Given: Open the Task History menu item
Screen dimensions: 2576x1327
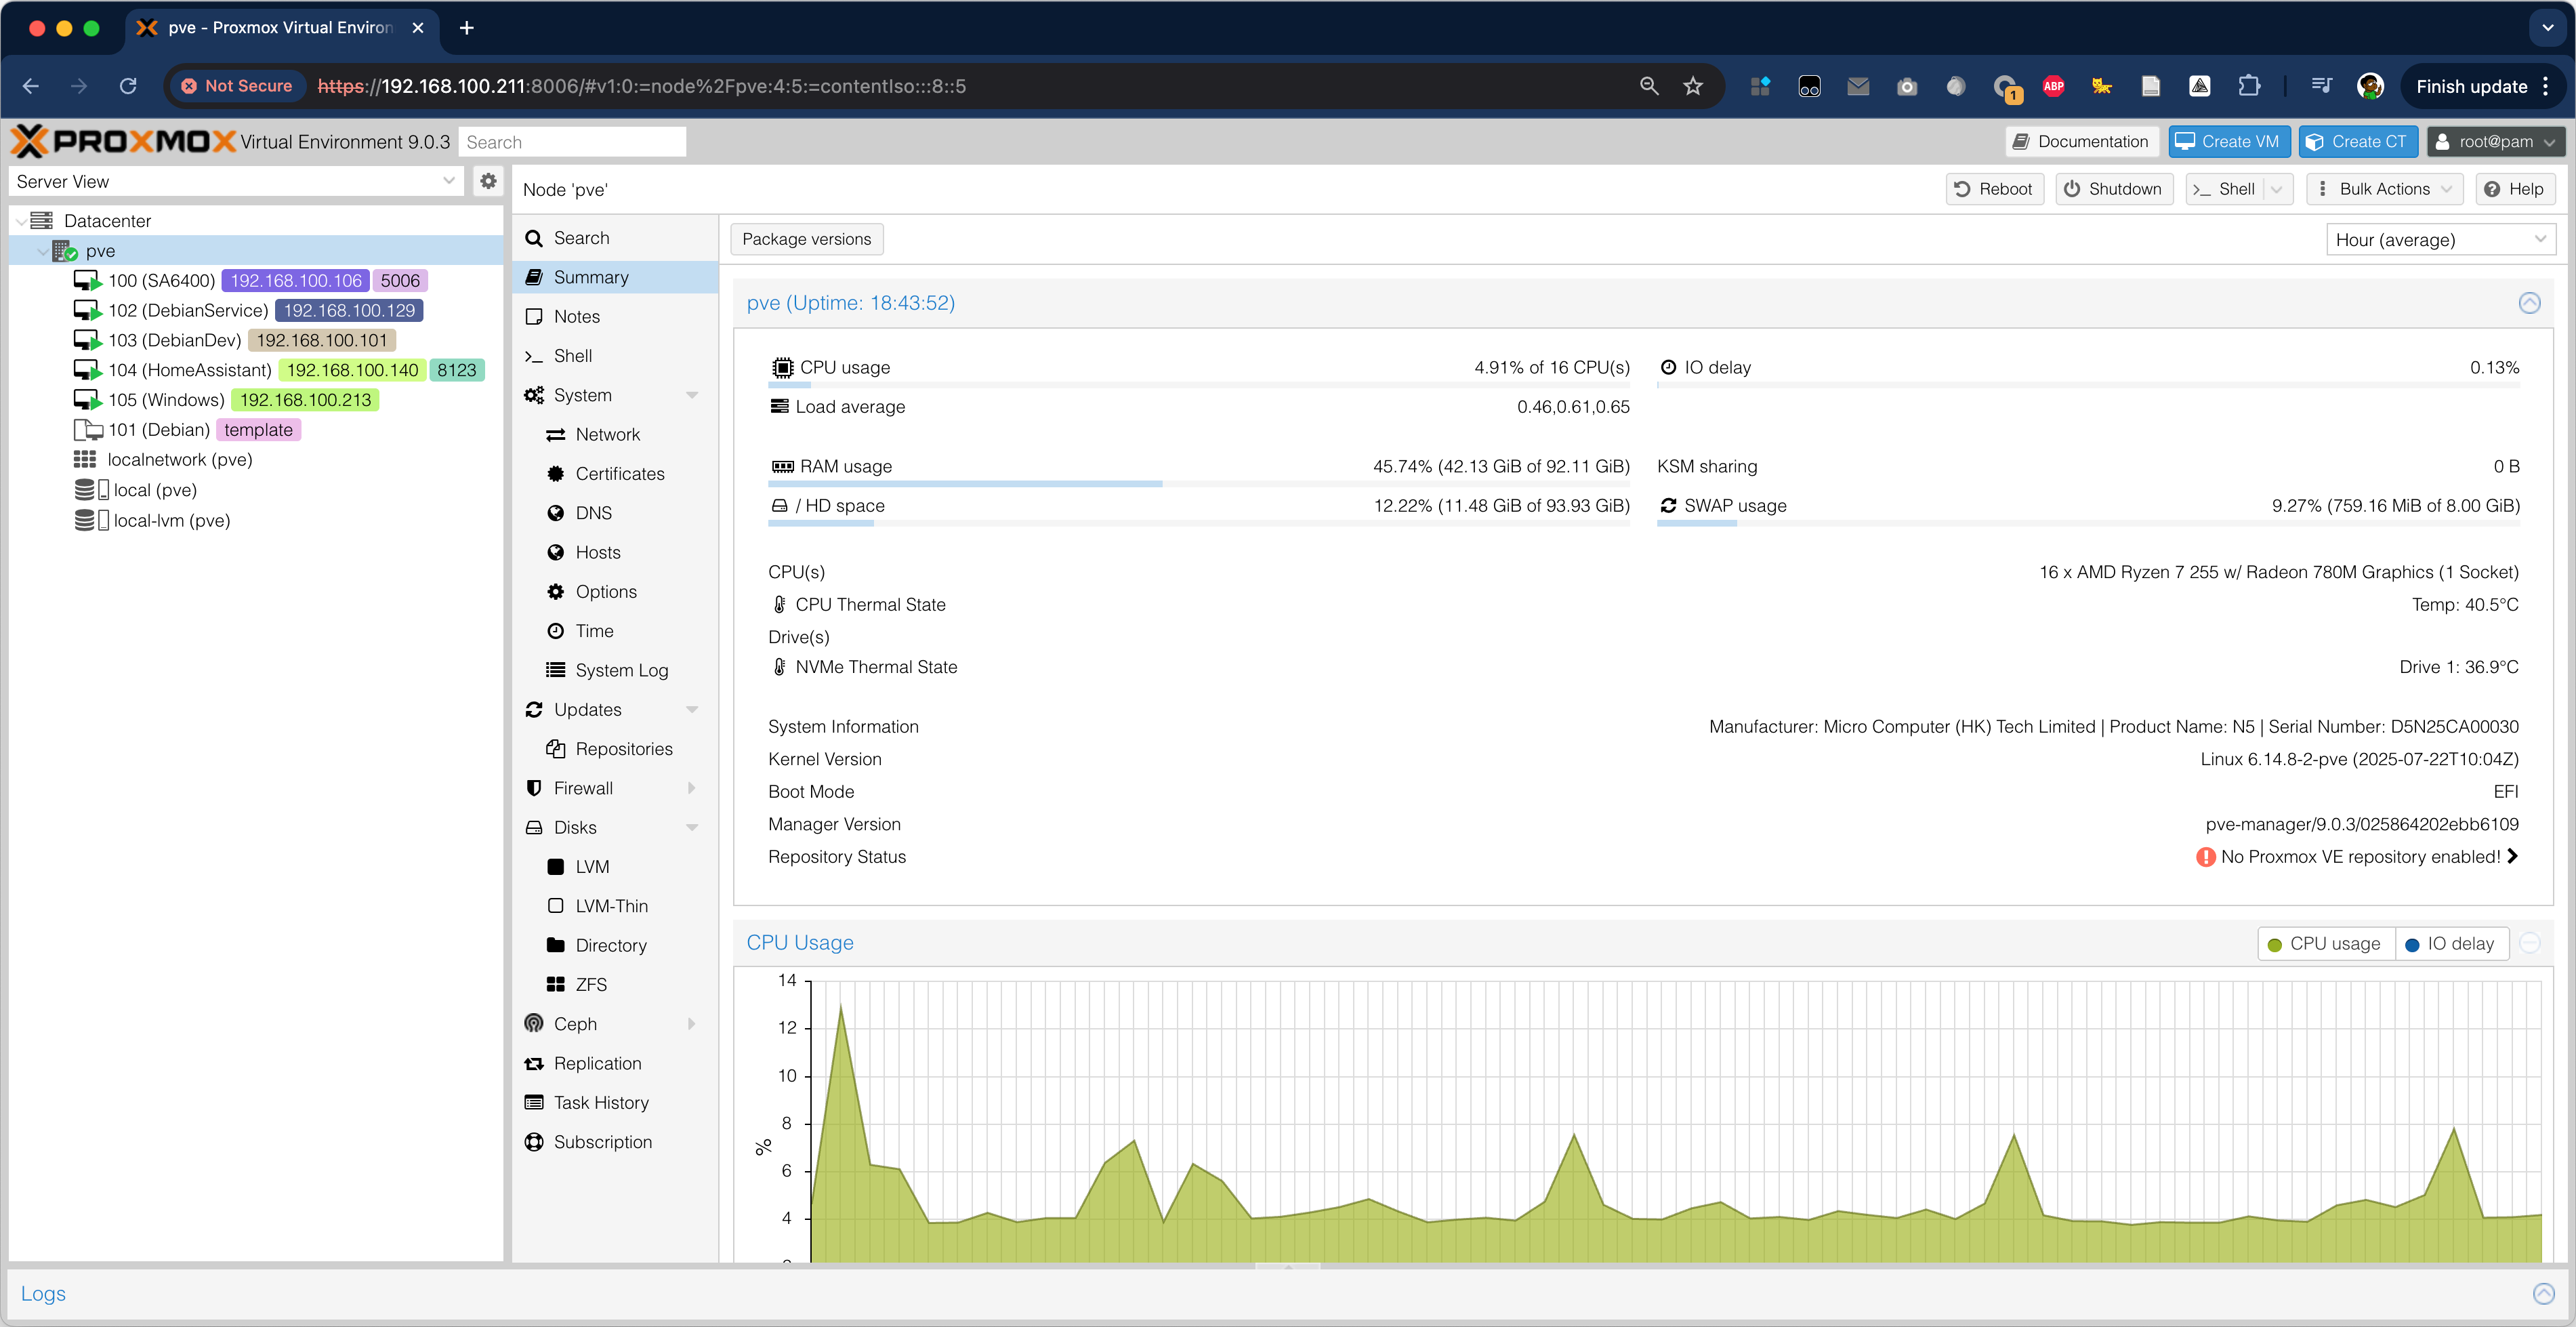Looking at the screenshot, I should [x=615, y=1103].
